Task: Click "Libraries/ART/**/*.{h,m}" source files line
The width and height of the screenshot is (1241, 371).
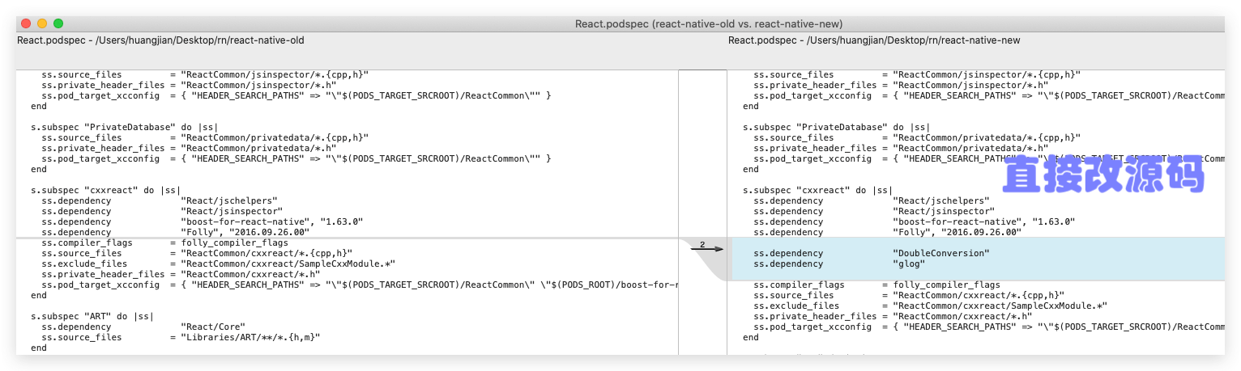Action: click(181, 337)
